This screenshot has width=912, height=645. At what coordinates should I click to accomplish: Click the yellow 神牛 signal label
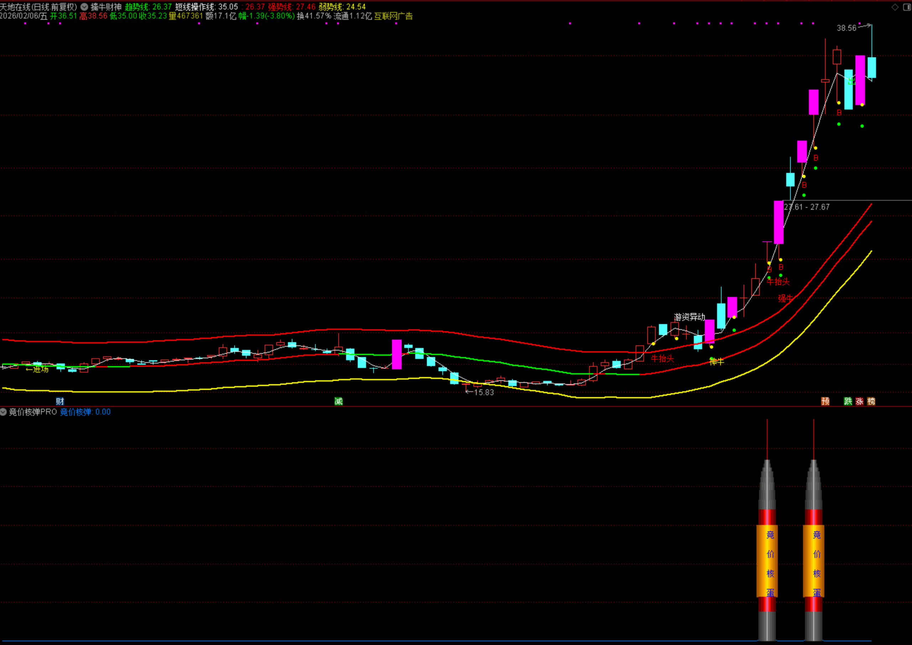(716, 361)
